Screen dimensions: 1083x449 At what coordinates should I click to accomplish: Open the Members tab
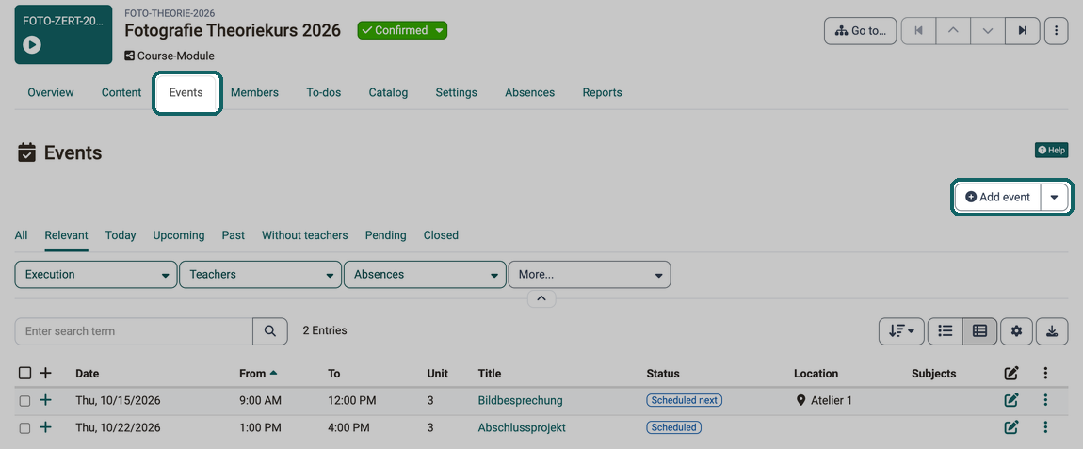pyautogui.click(x=254, y=92)
